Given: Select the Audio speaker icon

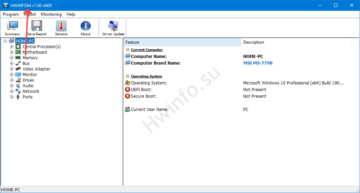Looking at the screenshot, I should pos(18,86).
